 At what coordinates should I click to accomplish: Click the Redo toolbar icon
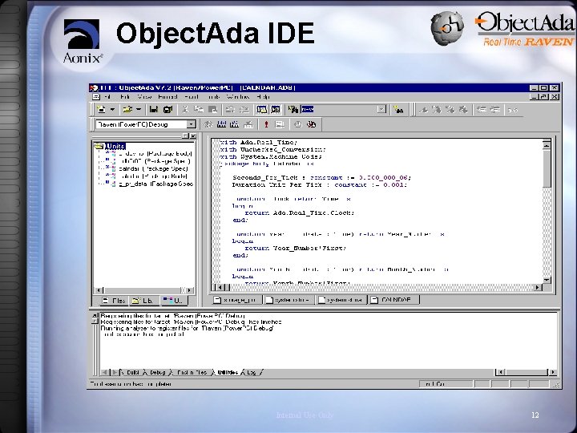tap(244, 109)
